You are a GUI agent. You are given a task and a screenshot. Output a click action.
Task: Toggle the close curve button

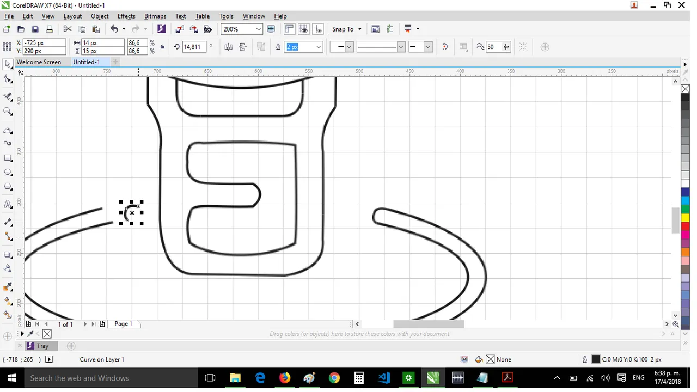[x=445, y=47]
